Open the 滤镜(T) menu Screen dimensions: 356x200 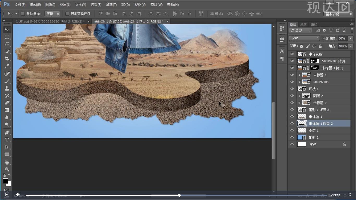[x=111, y=5]
